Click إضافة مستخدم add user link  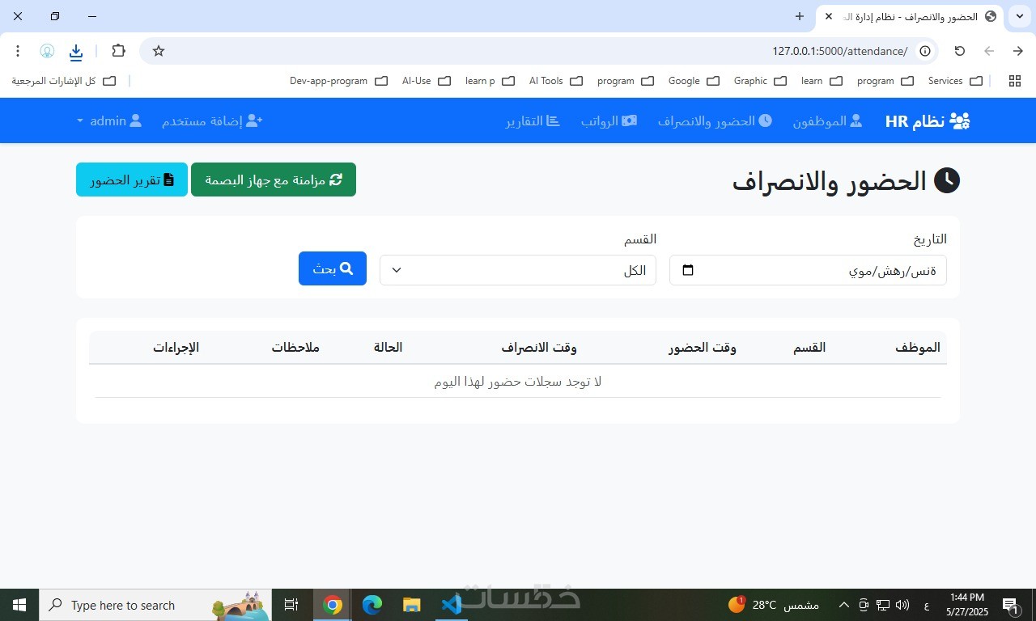pos(212,121)
